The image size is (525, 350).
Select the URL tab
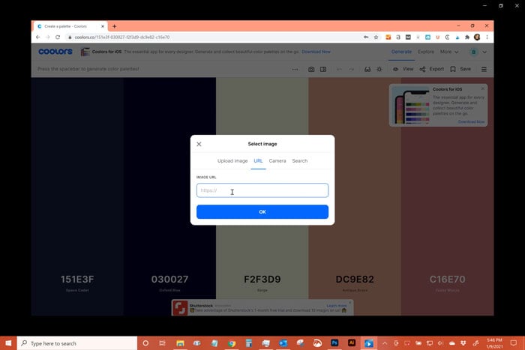click(x=258, y=161)
